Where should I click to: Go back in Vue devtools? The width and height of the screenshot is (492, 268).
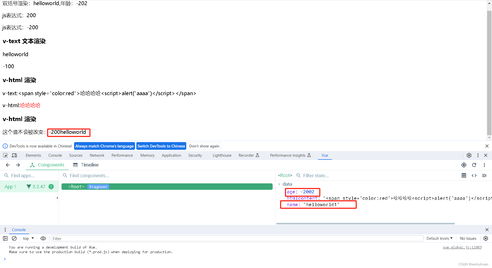[8, 165]
